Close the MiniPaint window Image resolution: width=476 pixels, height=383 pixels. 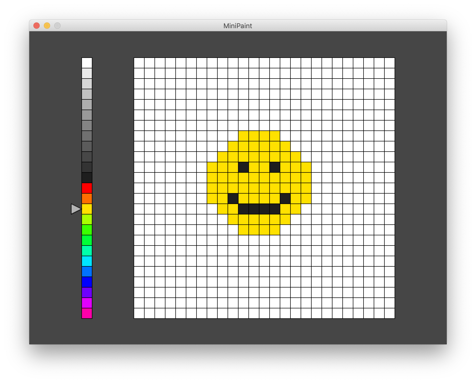(x=37, y=26)
